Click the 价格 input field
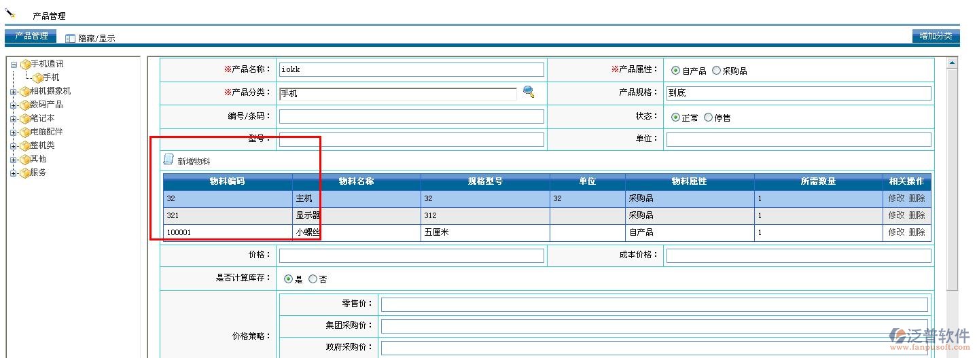Screen dimensions: 977x358 pyautogui.click(x=412, y=255)
